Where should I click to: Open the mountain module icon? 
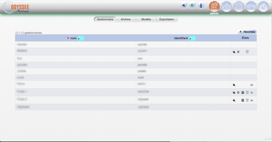coord(263,6)
